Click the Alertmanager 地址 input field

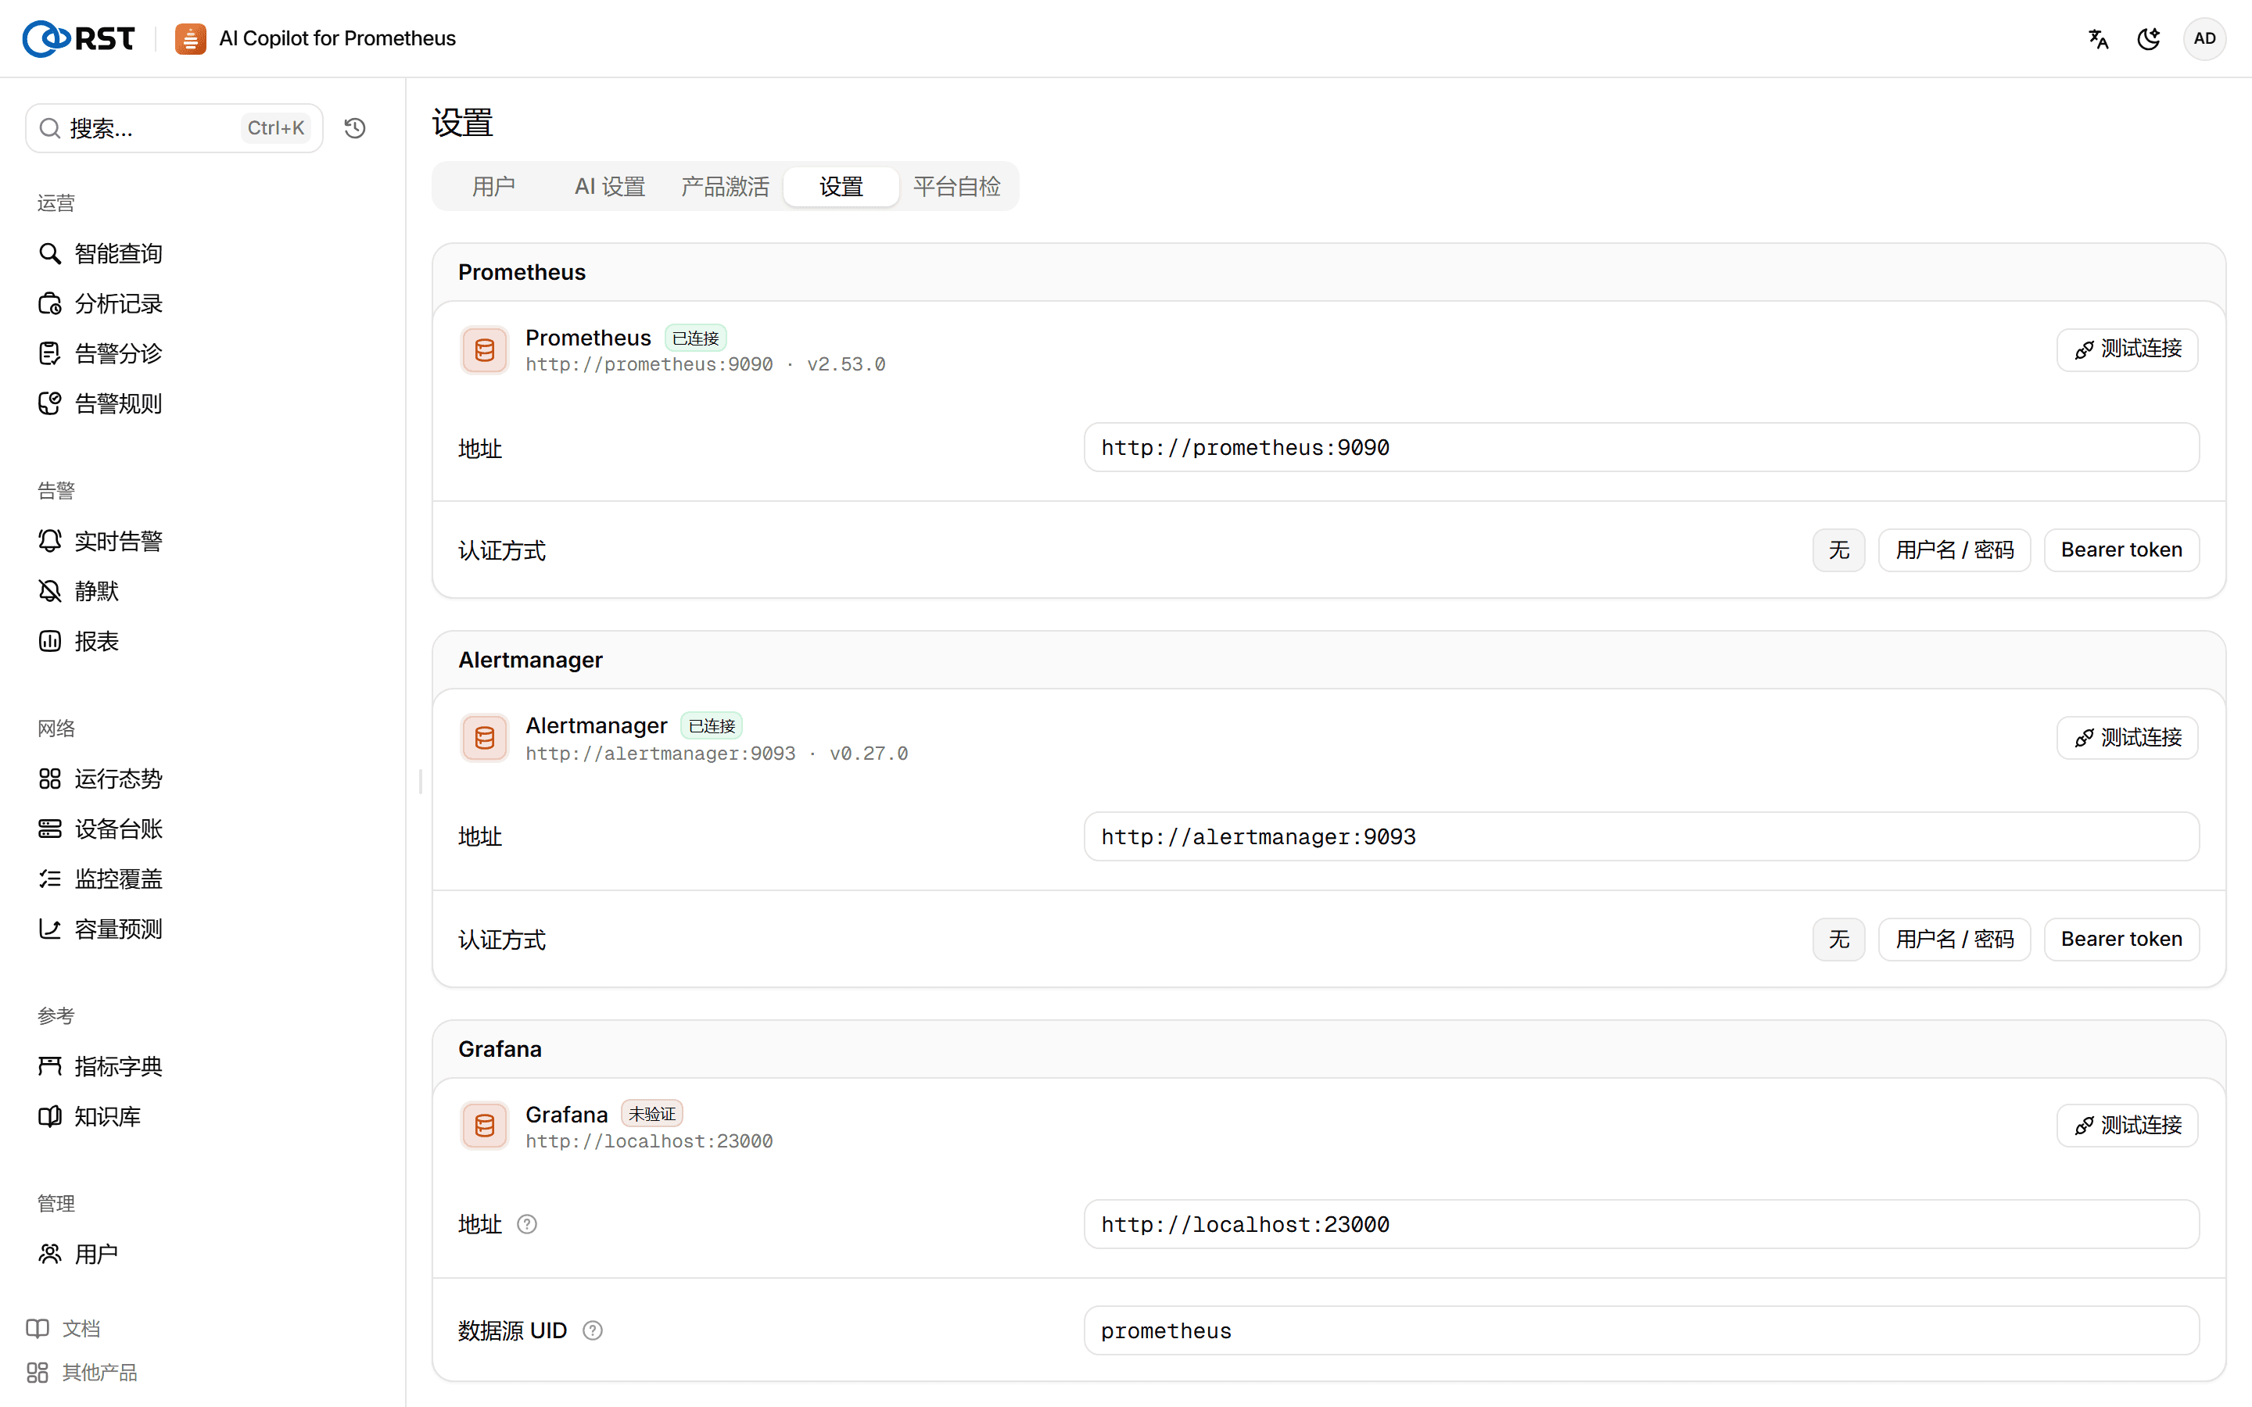pos(1641,836)
